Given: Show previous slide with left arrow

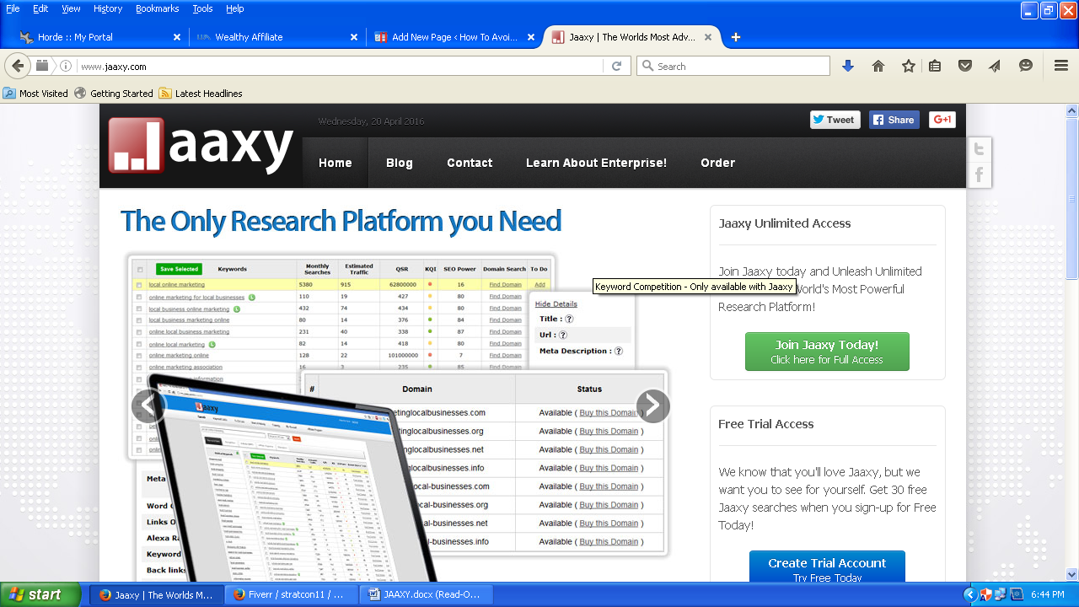Looking at the screenshot, I should pos(148,406).
